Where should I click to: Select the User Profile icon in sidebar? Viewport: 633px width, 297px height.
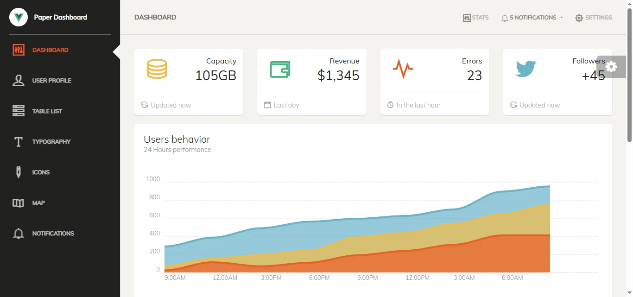tap(19, 80)
